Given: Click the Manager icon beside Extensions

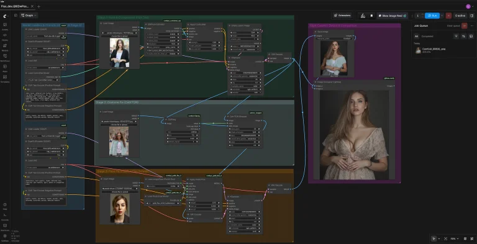Looking at the screenshot, I should [363, 16].
